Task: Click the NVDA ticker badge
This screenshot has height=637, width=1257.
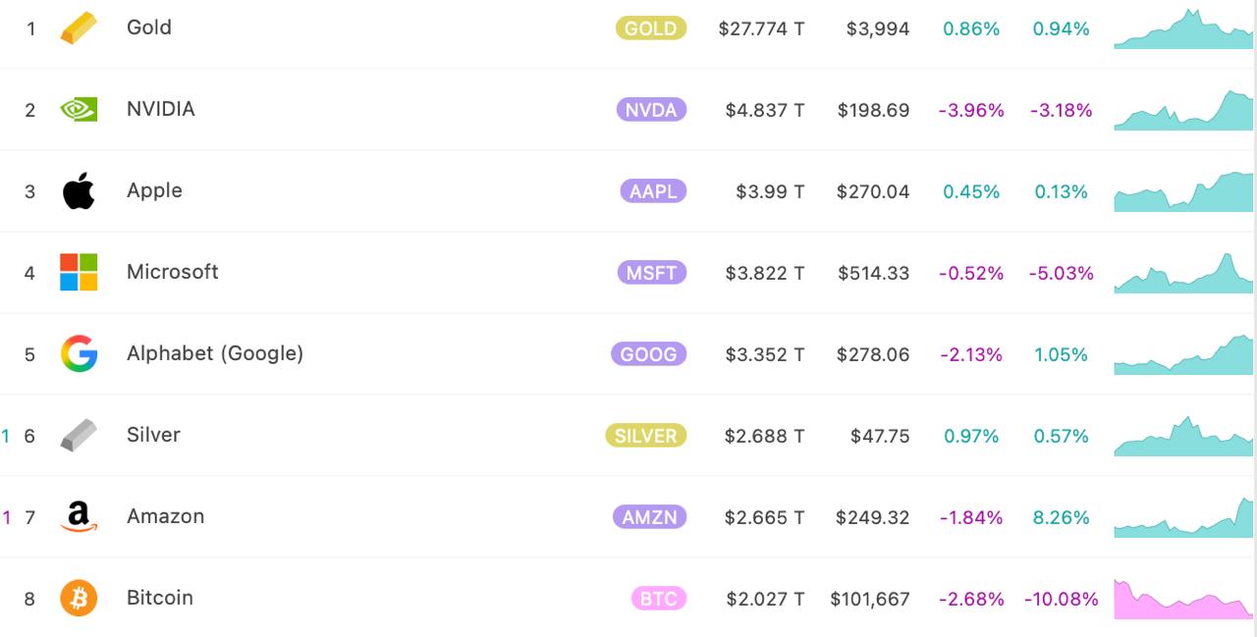Action: [651, 110]
